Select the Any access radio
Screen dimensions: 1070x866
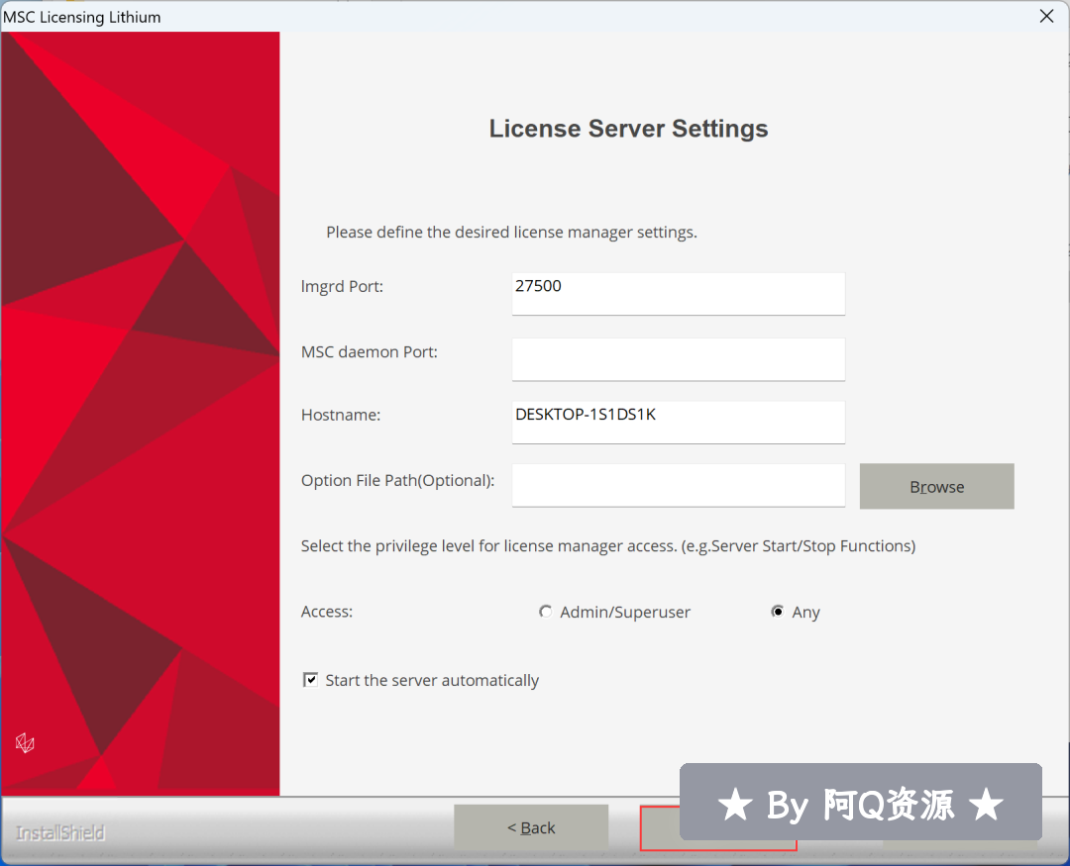point(778,612)
